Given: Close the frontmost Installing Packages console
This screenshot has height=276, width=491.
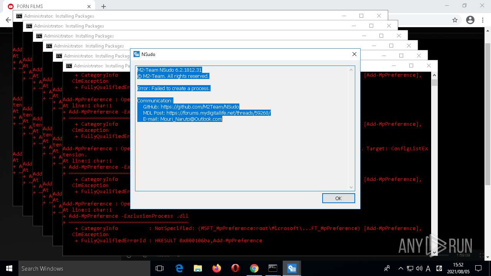Looking at the screenshot, I should [429, 66].
